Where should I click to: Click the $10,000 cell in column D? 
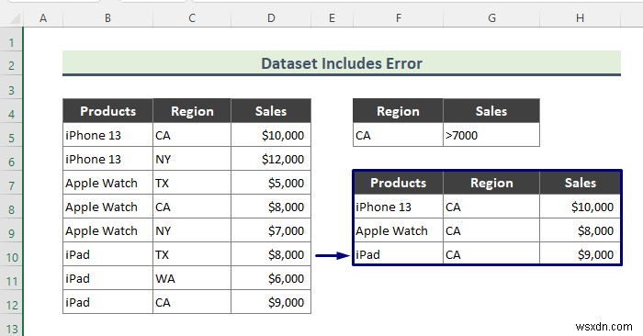click(271, 135)
